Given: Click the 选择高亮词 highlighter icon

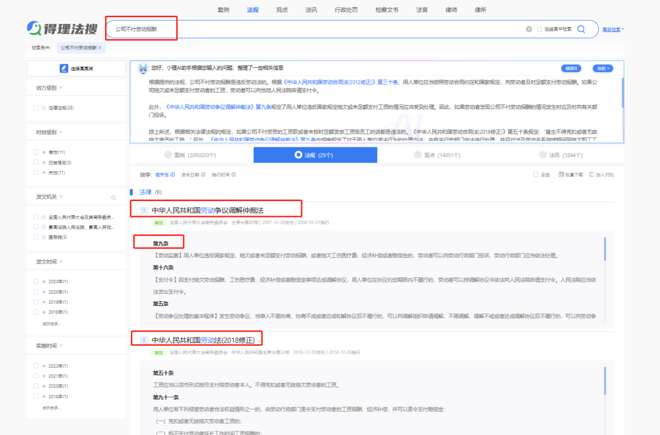Looking at the screenshot, I should 64,68.
